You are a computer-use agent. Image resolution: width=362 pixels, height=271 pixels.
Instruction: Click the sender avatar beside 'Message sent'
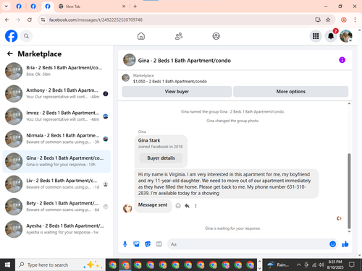point(127,208)
